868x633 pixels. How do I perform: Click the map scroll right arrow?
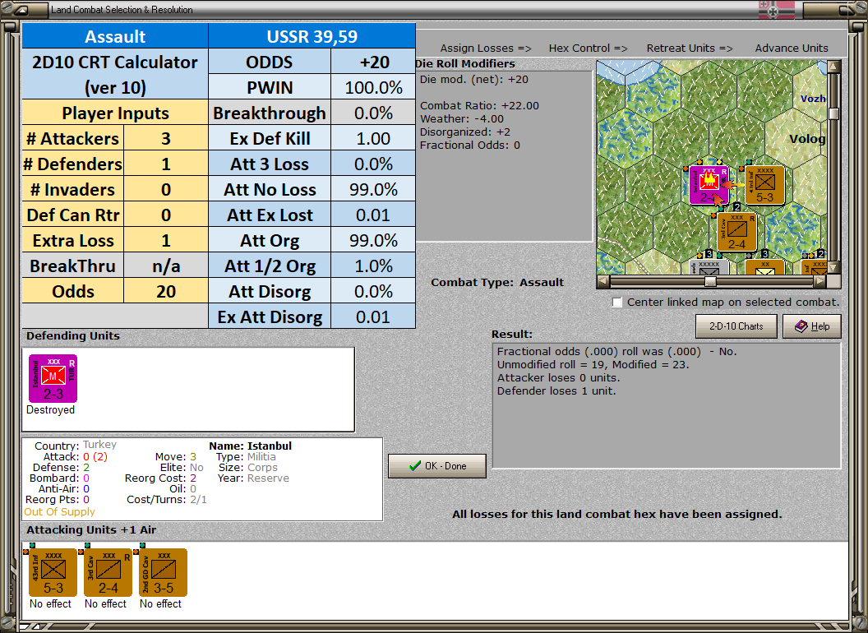[x=820, y=281]
